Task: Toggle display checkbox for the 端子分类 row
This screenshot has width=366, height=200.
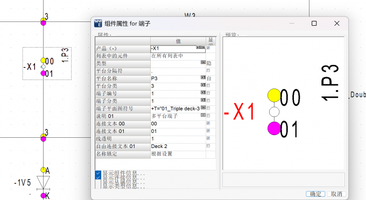Action: [208, 100]
